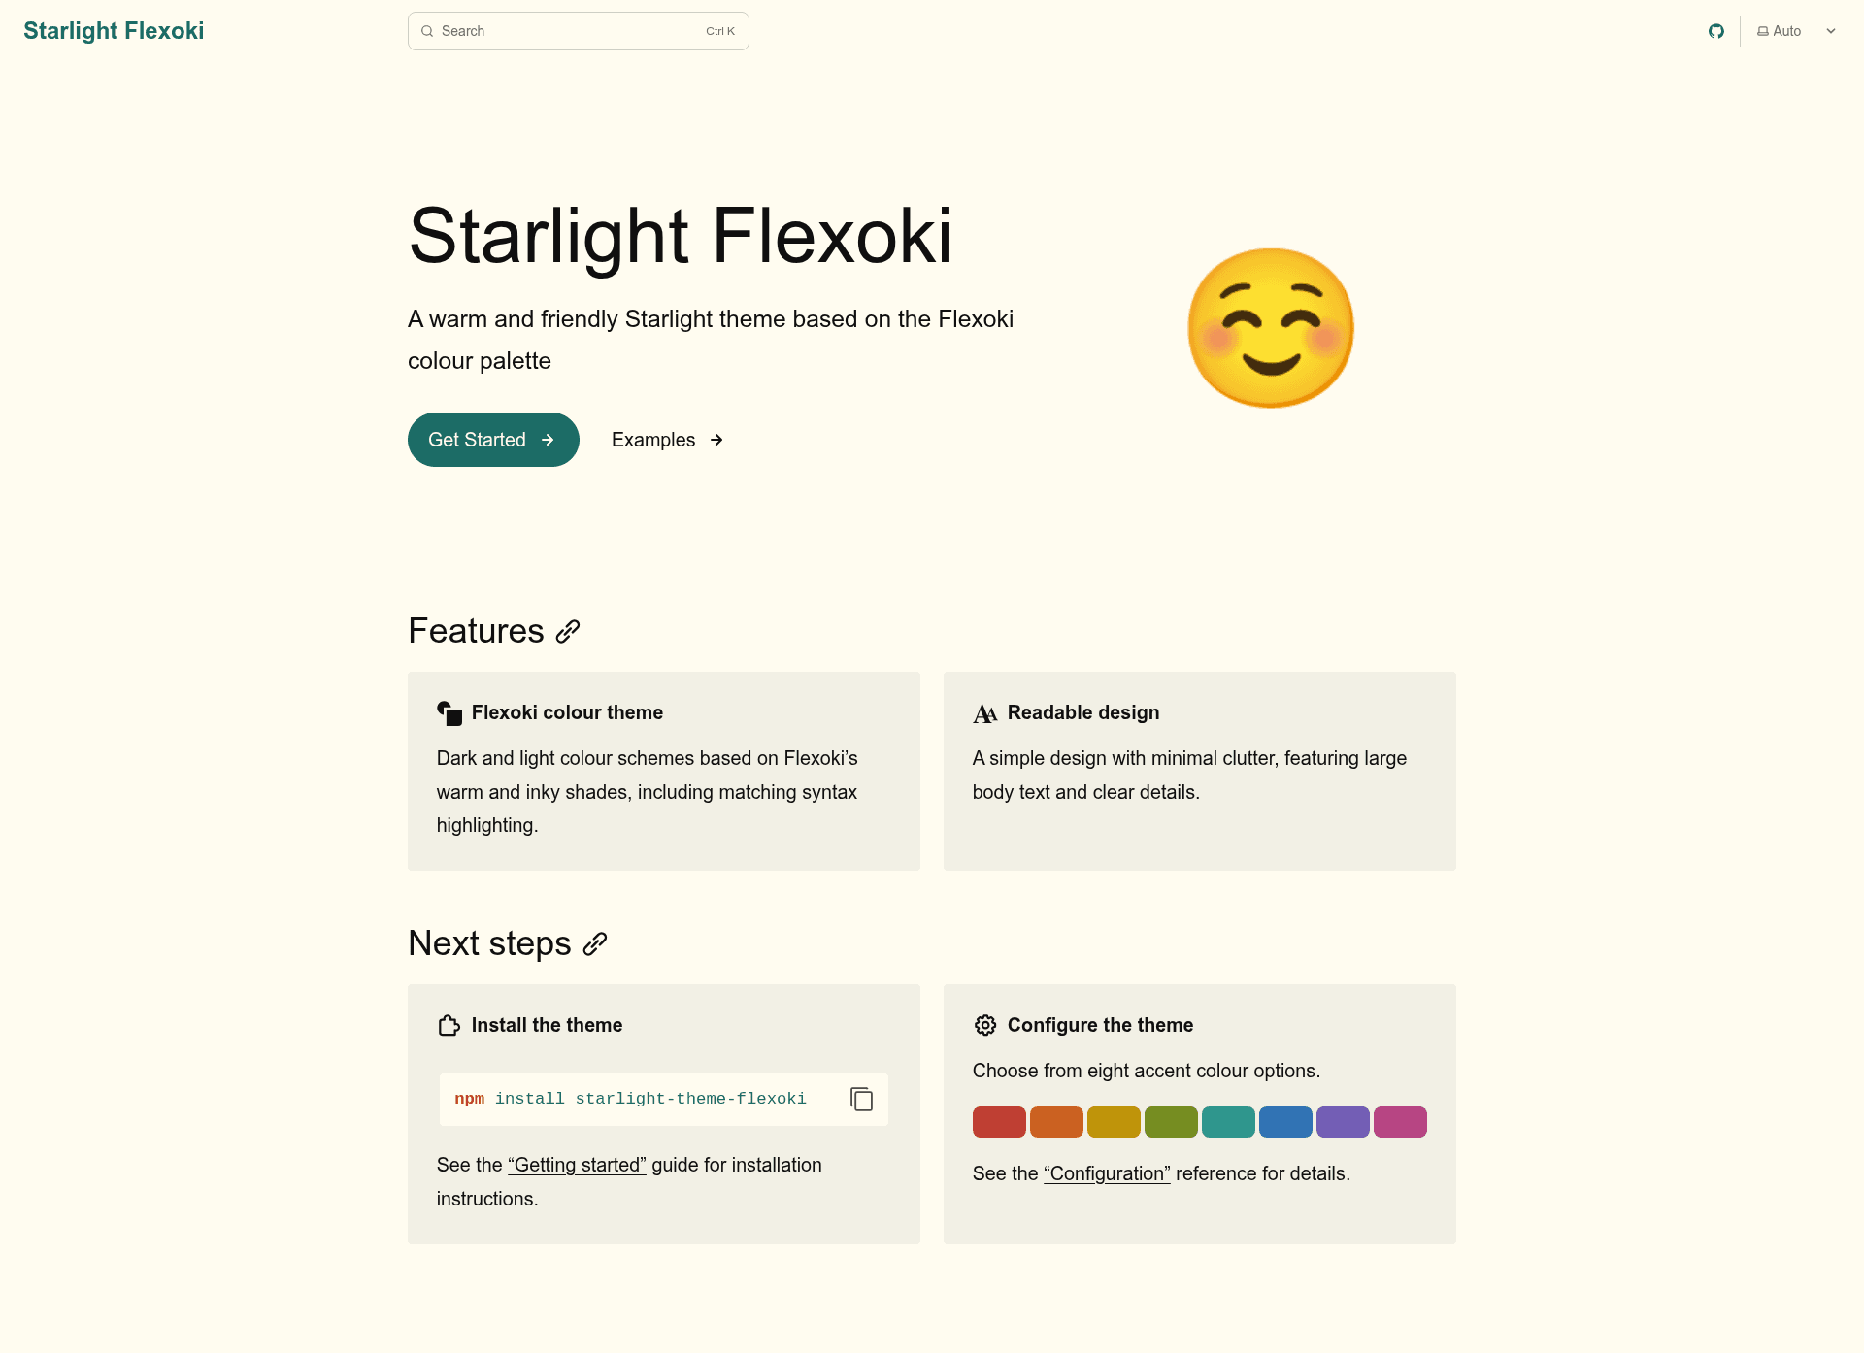
Task: Click the Configure the theme gear icon
Action: tap(985, 1025)
